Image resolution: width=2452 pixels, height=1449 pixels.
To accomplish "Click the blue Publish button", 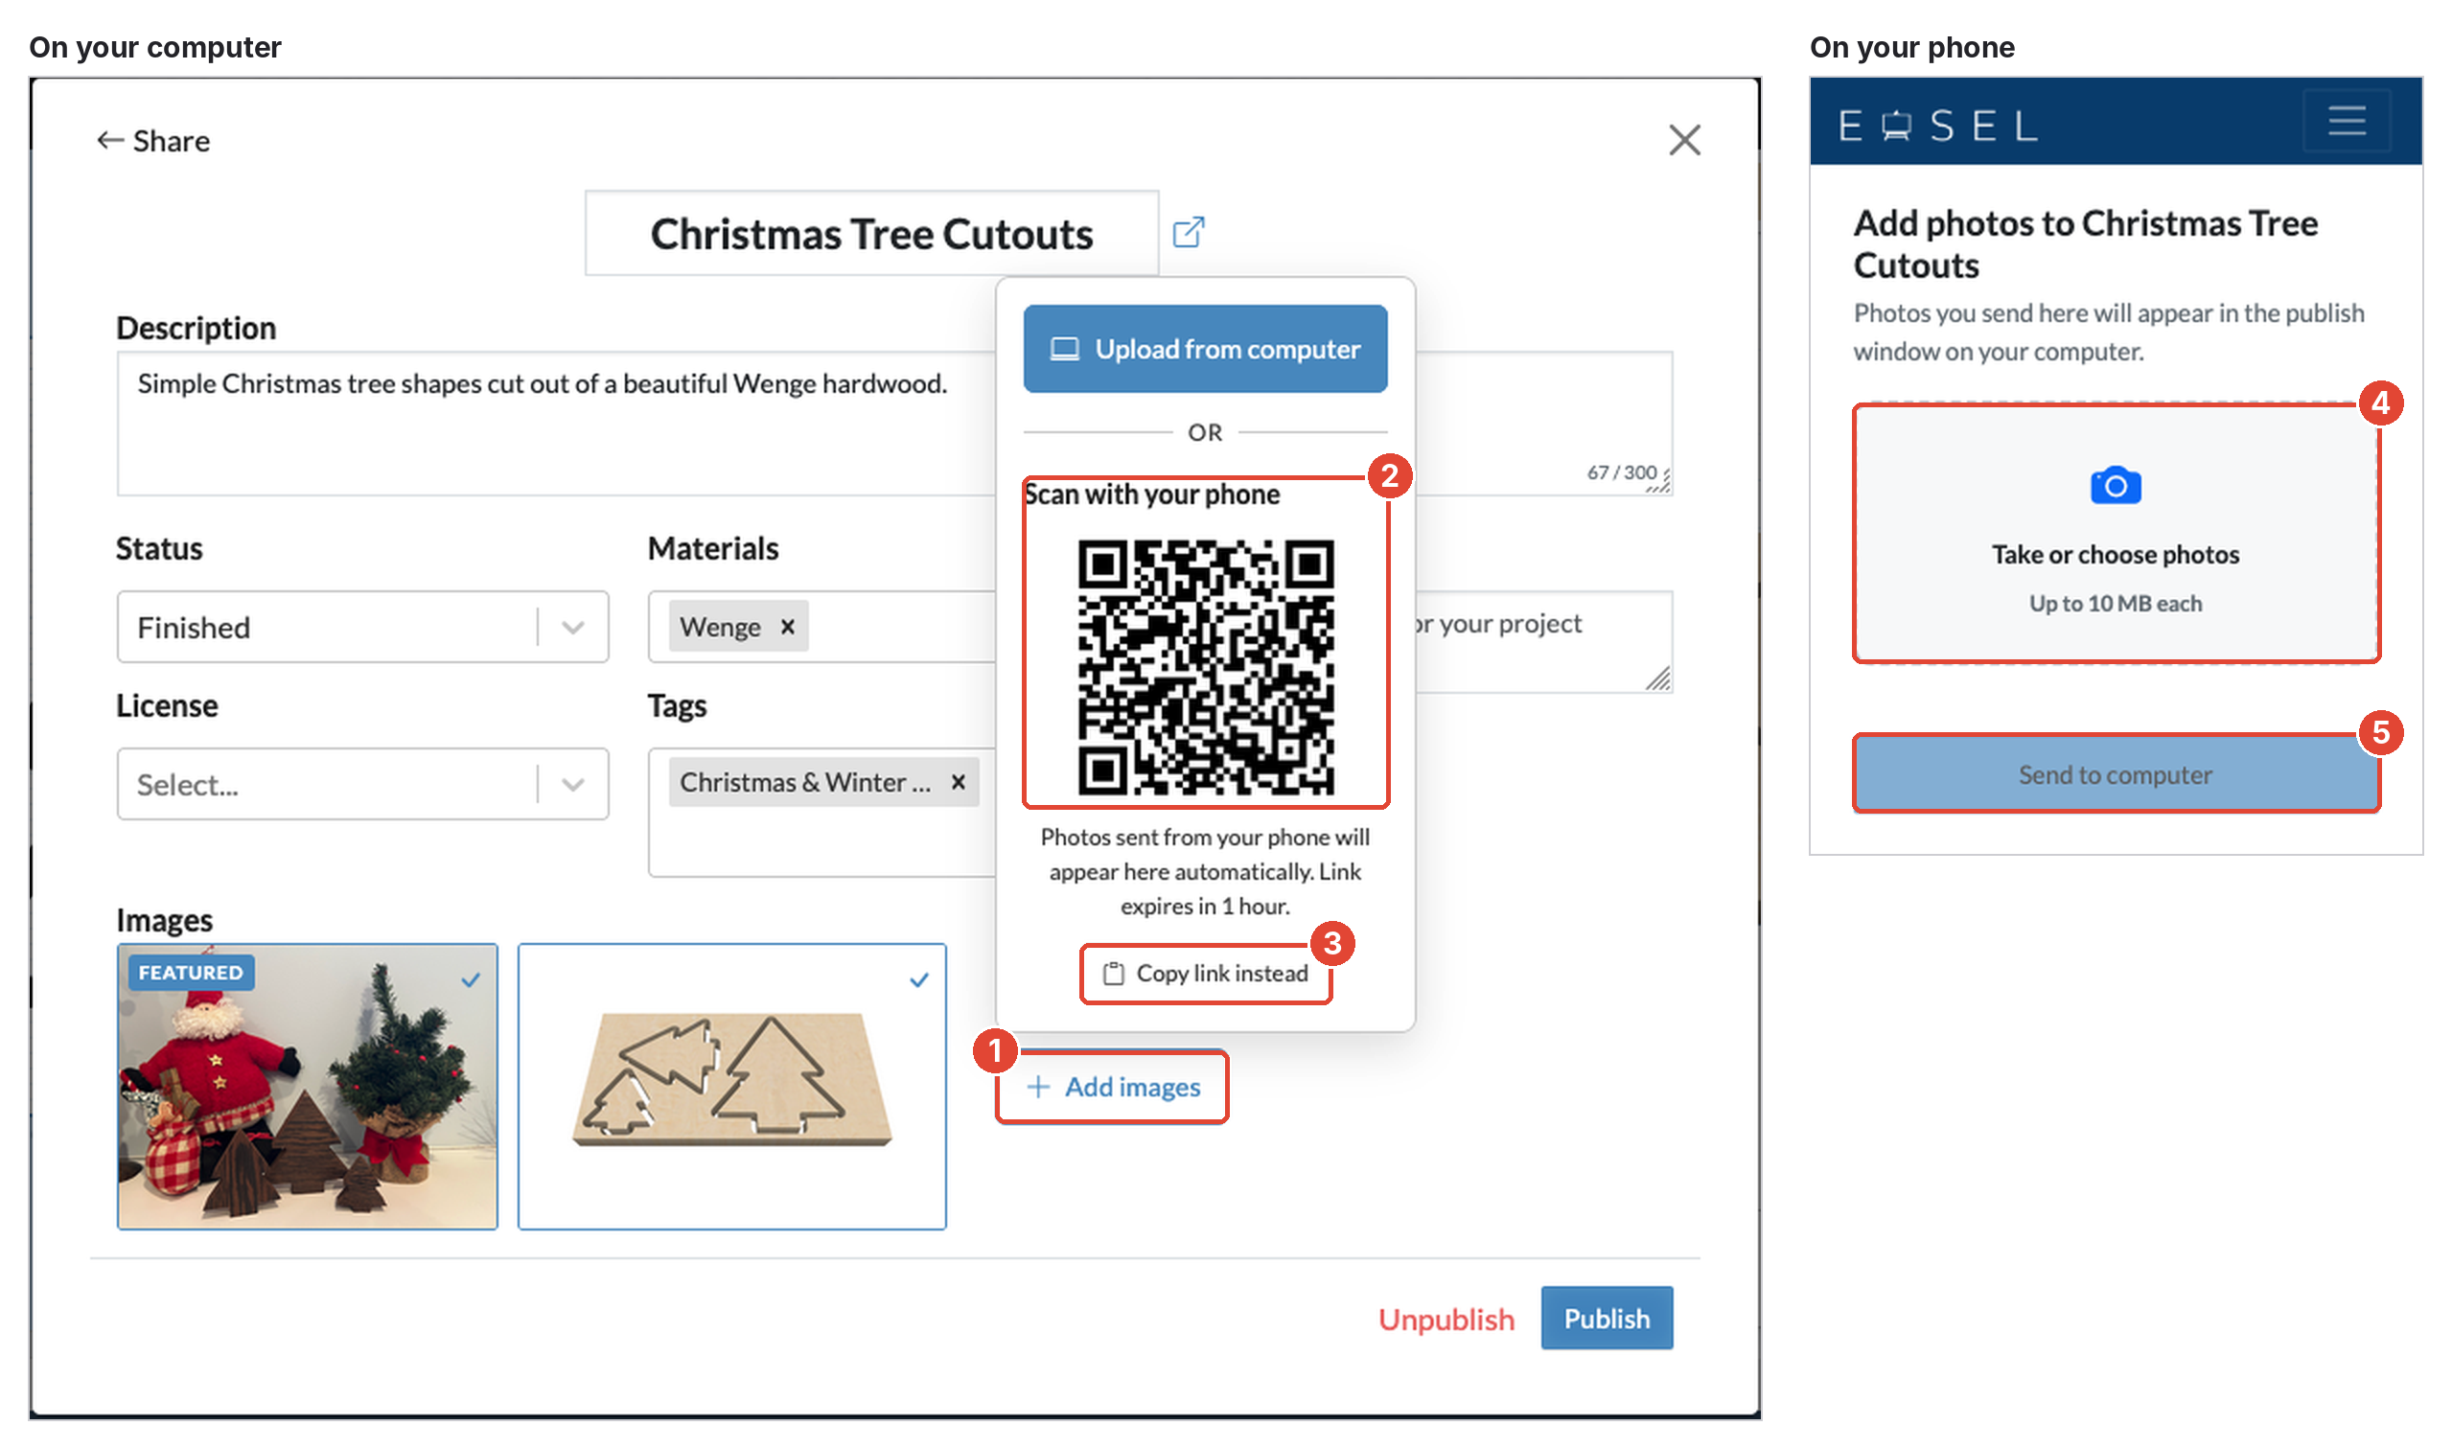I will (x=1607, y=1318).
